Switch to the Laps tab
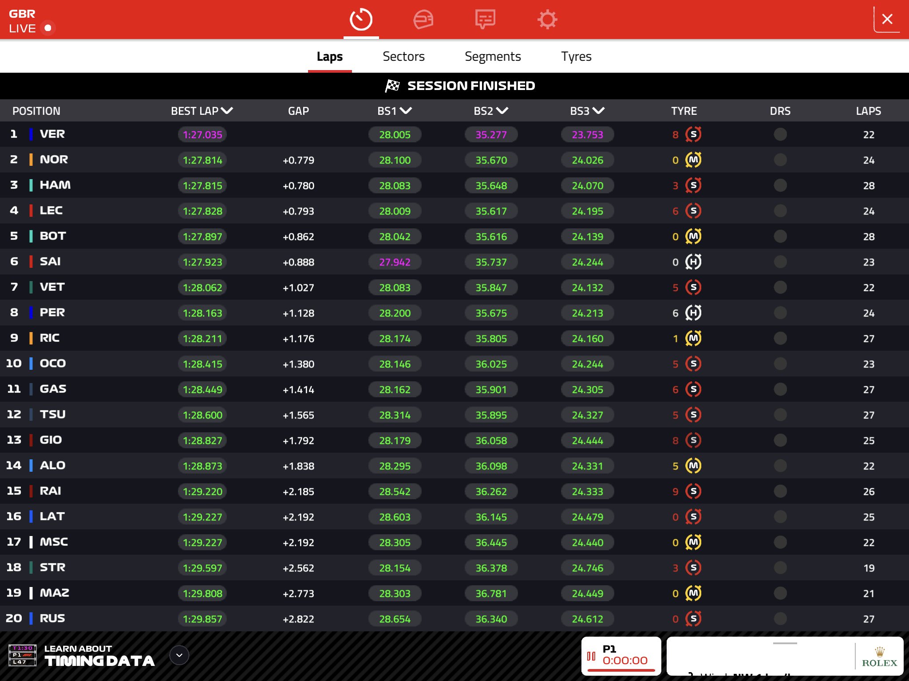The width and height of the screenshot is (909, 681). coord(330,57)
